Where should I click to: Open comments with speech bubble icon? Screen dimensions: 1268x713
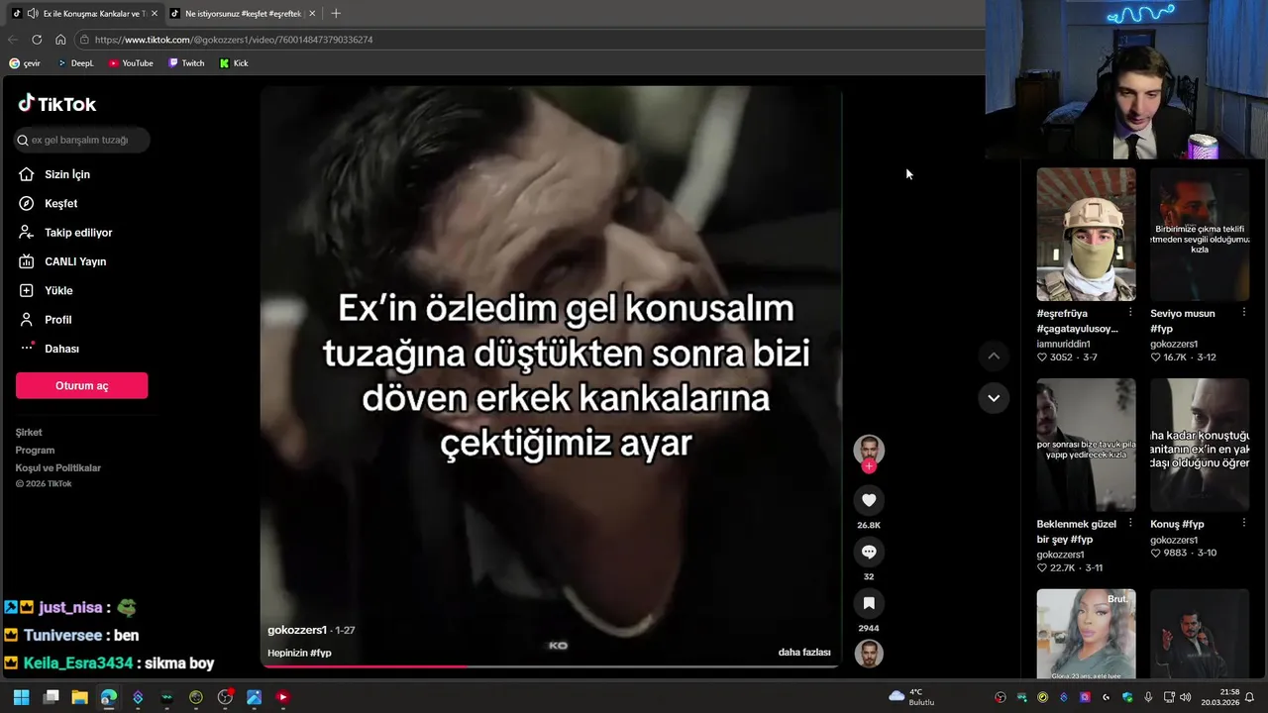pos(869,552)
